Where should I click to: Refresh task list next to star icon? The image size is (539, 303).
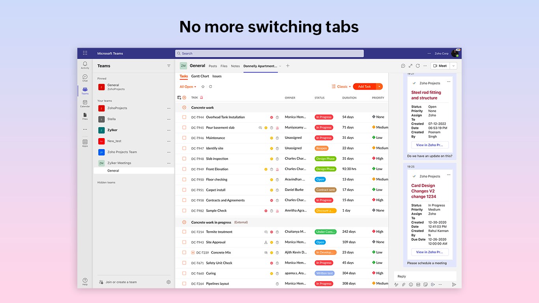(210, 87)
